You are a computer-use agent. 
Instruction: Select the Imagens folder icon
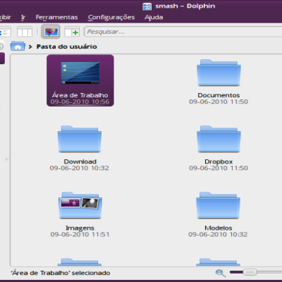coord(80,206)
